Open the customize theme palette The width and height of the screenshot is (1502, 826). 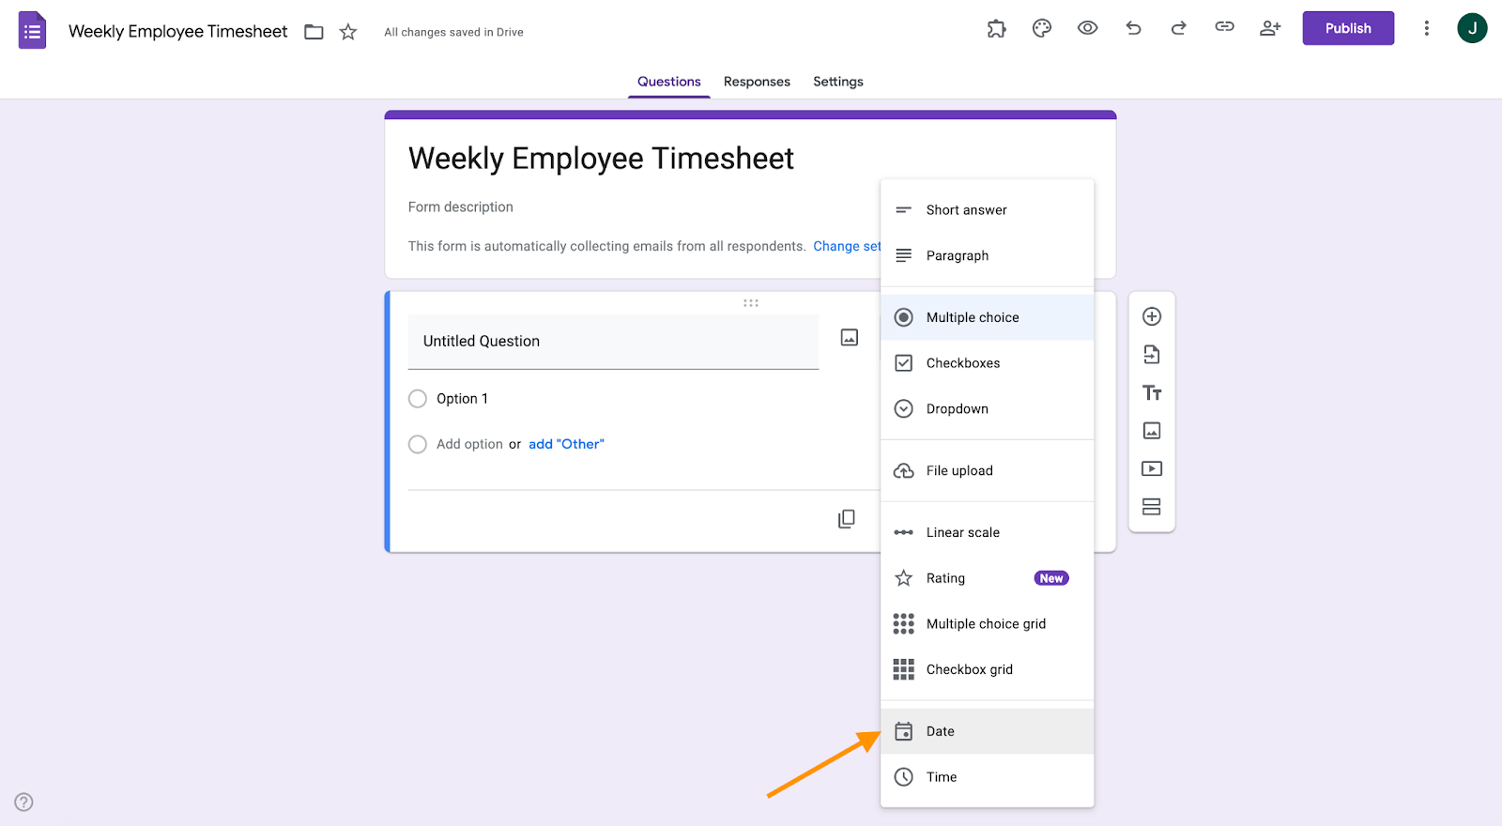pos(1042,28)
